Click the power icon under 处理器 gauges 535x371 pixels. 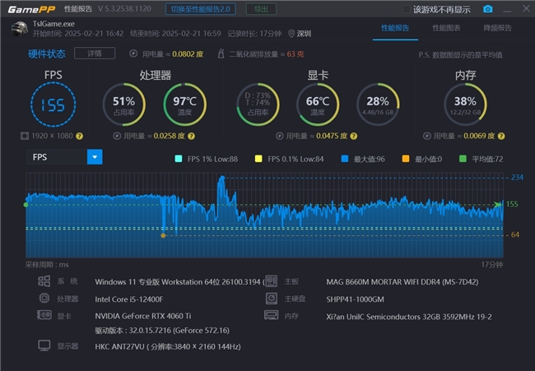117,136
